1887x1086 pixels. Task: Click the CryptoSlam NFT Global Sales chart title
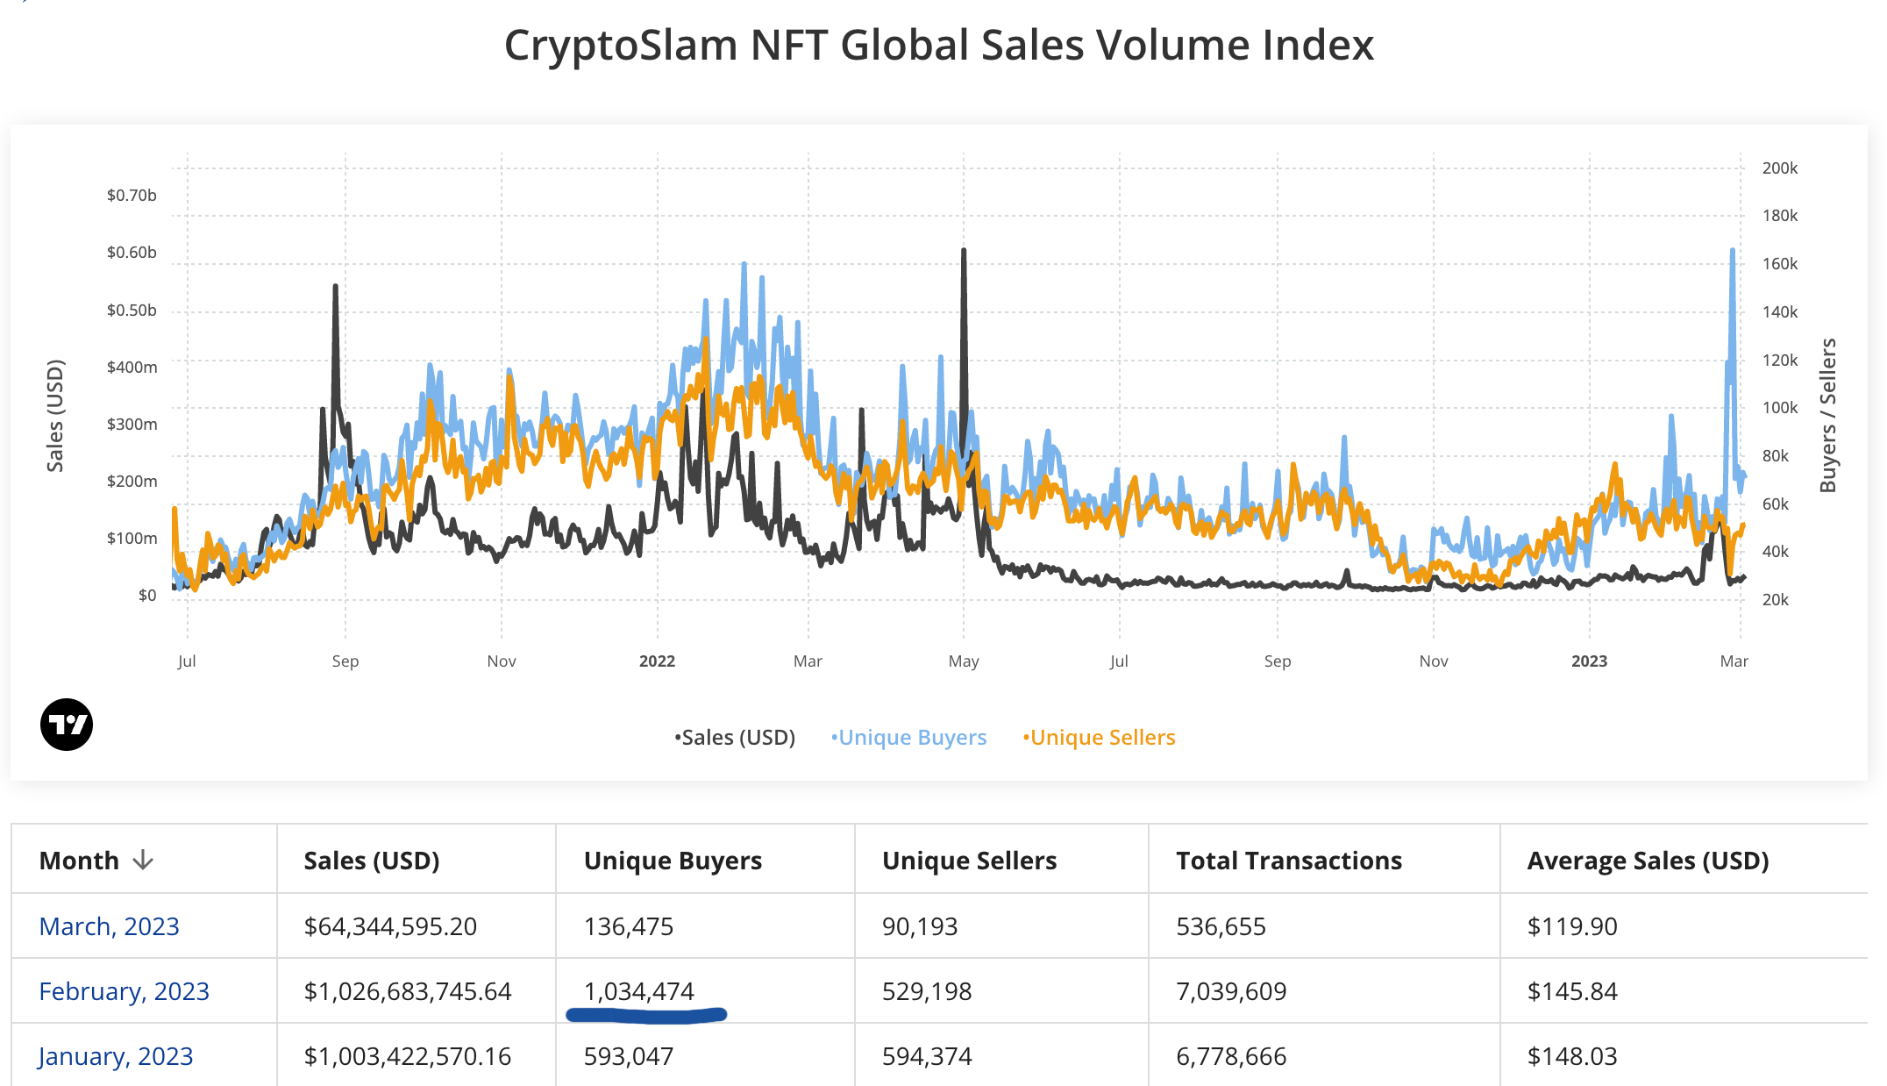(x=938, y=45)
